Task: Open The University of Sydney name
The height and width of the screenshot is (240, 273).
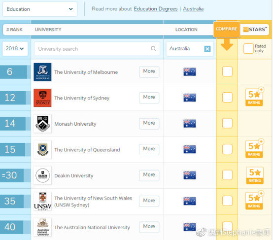Action: [82, 98]
